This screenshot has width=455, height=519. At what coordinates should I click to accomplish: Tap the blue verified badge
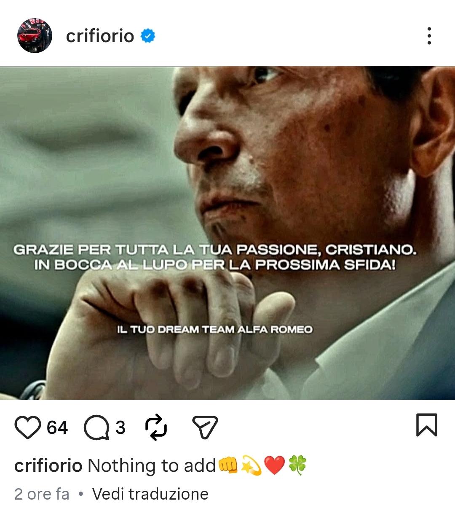148,36
